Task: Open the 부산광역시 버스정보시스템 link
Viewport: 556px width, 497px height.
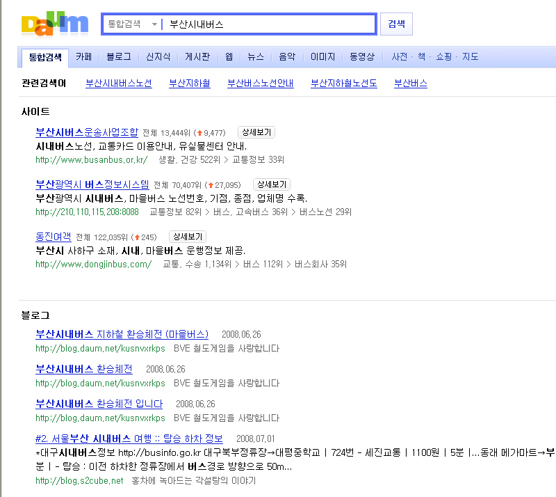Action: click(92, 184)
